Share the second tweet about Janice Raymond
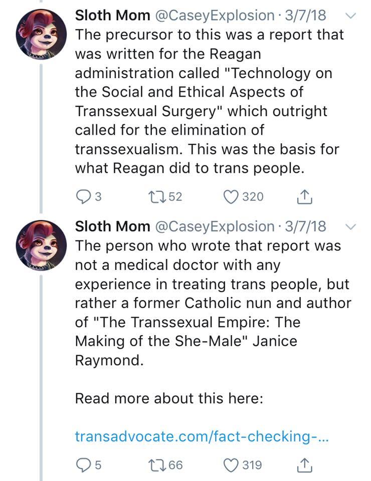 [x=305, y=465]
